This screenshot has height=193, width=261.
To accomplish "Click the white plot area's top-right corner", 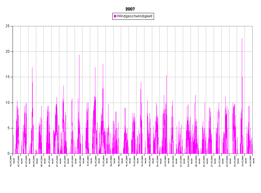I will 252,27.
